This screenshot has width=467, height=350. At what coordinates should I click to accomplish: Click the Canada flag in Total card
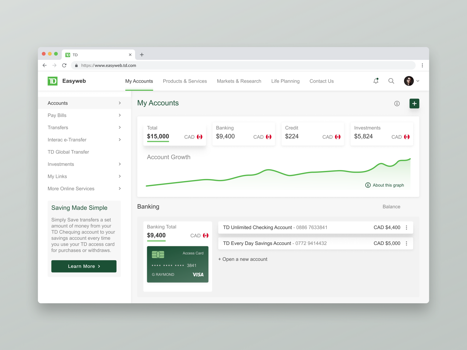[200, 137]
